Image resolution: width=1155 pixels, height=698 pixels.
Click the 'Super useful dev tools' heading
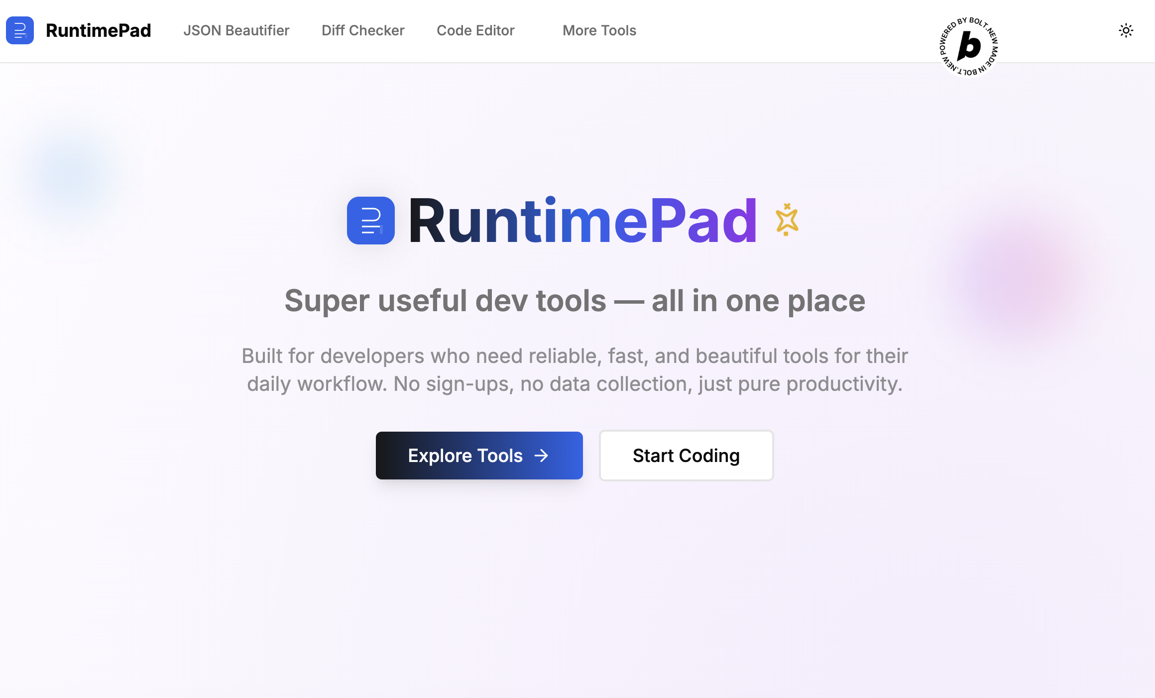click(x=575, y=301)
